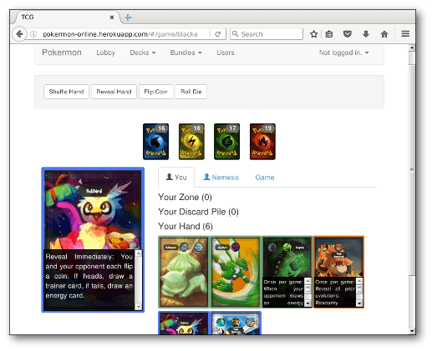Image resolution: width=432 pixels, height=351 pixels.
Task: Click the site info icon in address bar
Action: click(33, 34)
